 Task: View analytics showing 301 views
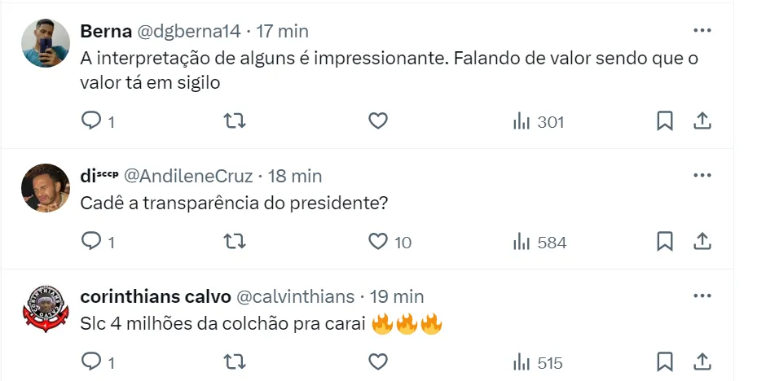tap(539, 122)
